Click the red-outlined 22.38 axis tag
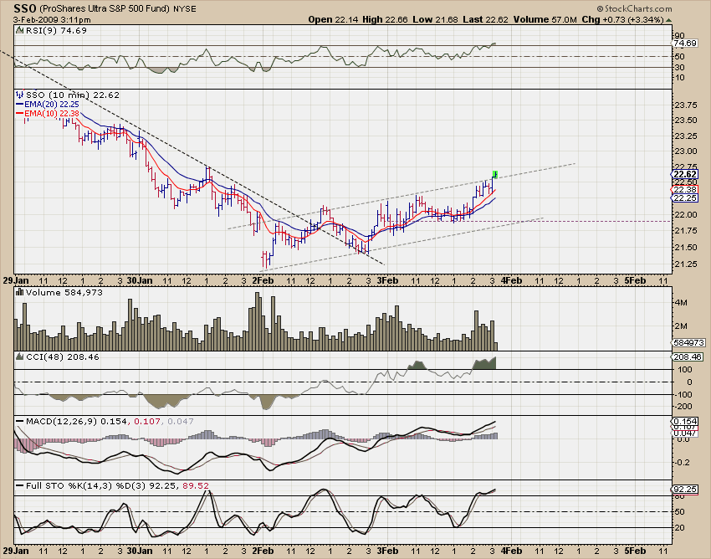Viewport: 711px width, 559px height. click(684, 190)
